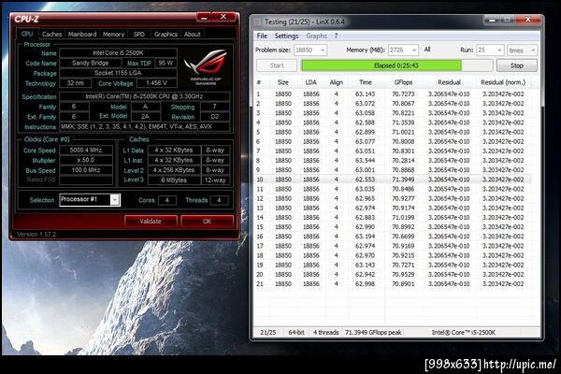The width and height of the screenshot is (561, 374).
Task: Open the Graphs menu in LinX
Action: click(x=316, y=36)
